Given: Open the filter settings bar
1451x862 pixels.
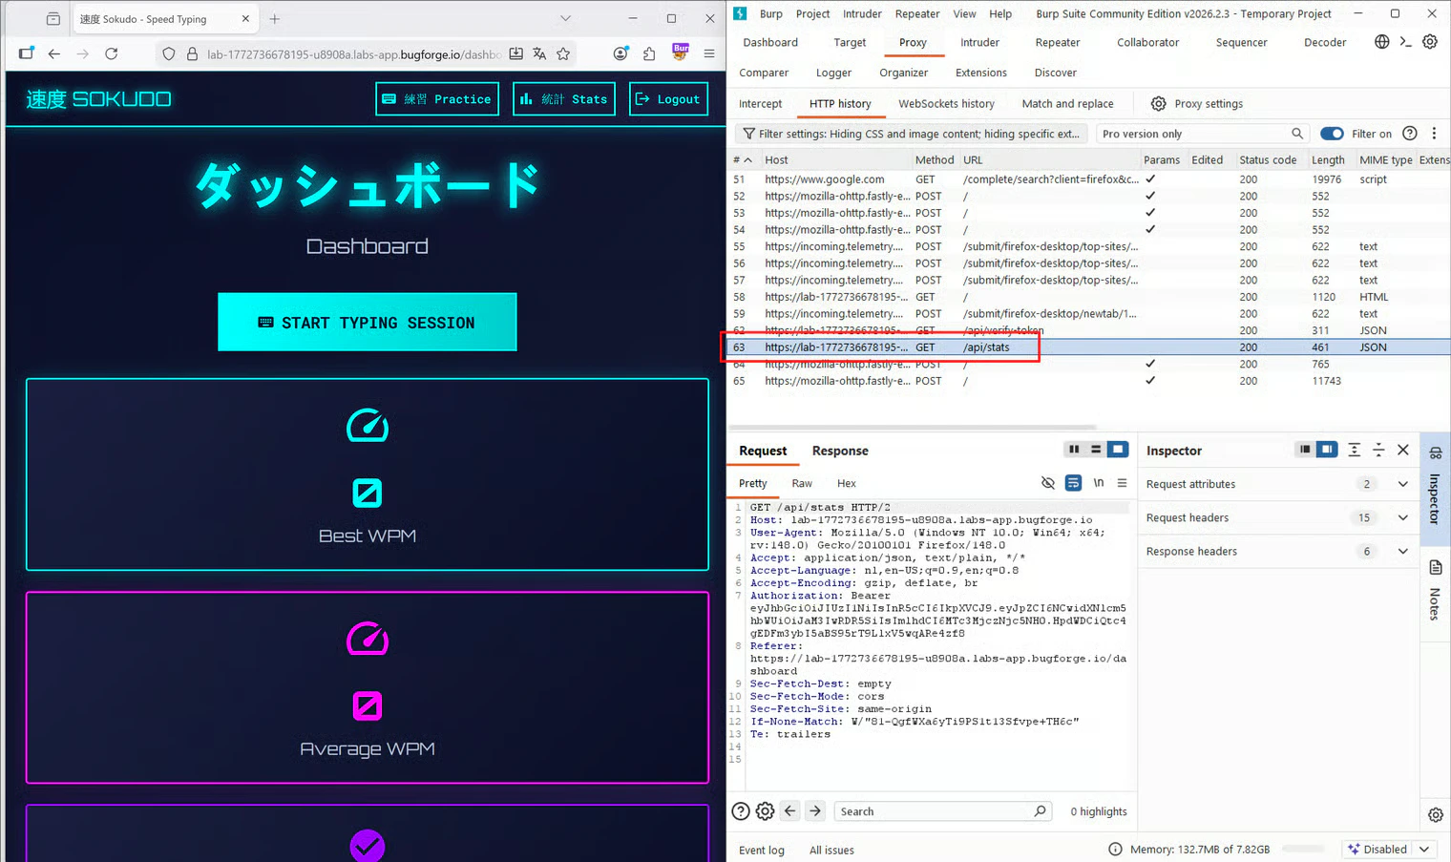Looking at the screenshot, I should pyautogui.click(x=913, y=134).
